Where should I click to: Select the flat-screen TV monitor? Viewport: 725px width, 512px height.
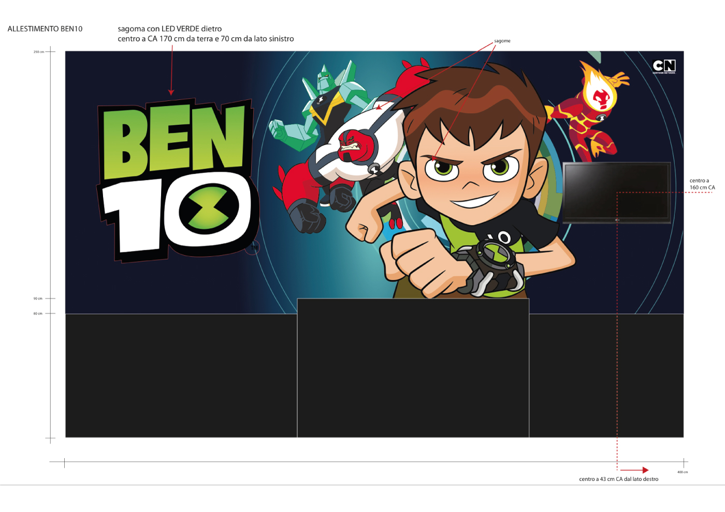(x=616, y=192)
